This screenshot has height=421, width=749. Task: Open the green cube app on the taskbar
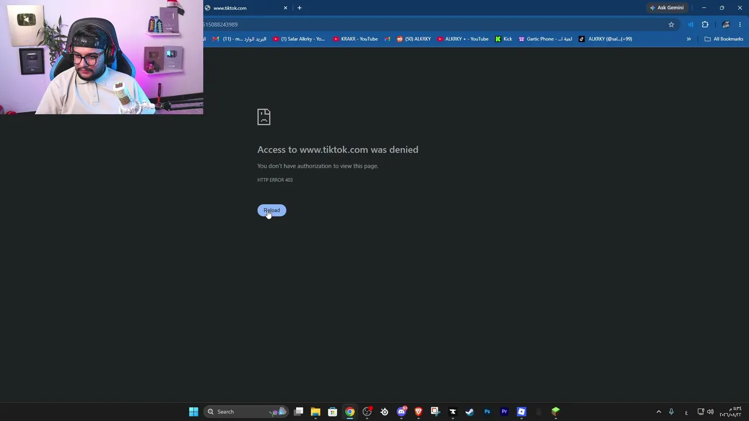556,412
